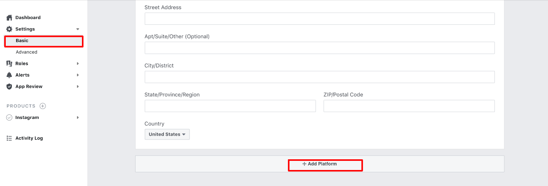This screenshot has width=548, height=186.
Task: Click the Roles person icon
Action: coord(9,64)
